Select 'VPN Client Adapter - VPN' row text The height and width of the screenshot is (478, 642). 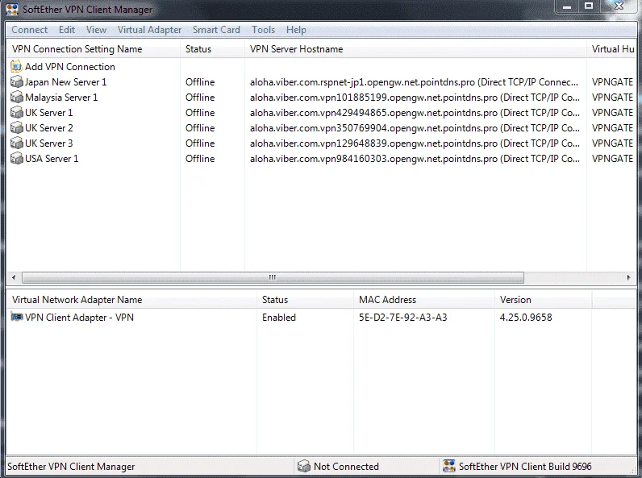(x=79, y=318)
